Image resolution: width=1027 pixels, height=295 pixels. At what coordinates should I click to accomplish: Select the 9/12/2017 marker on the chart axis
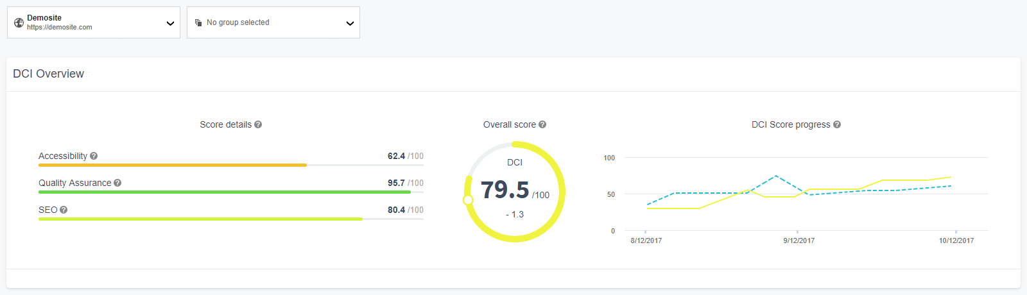click(x=798, y=240)
